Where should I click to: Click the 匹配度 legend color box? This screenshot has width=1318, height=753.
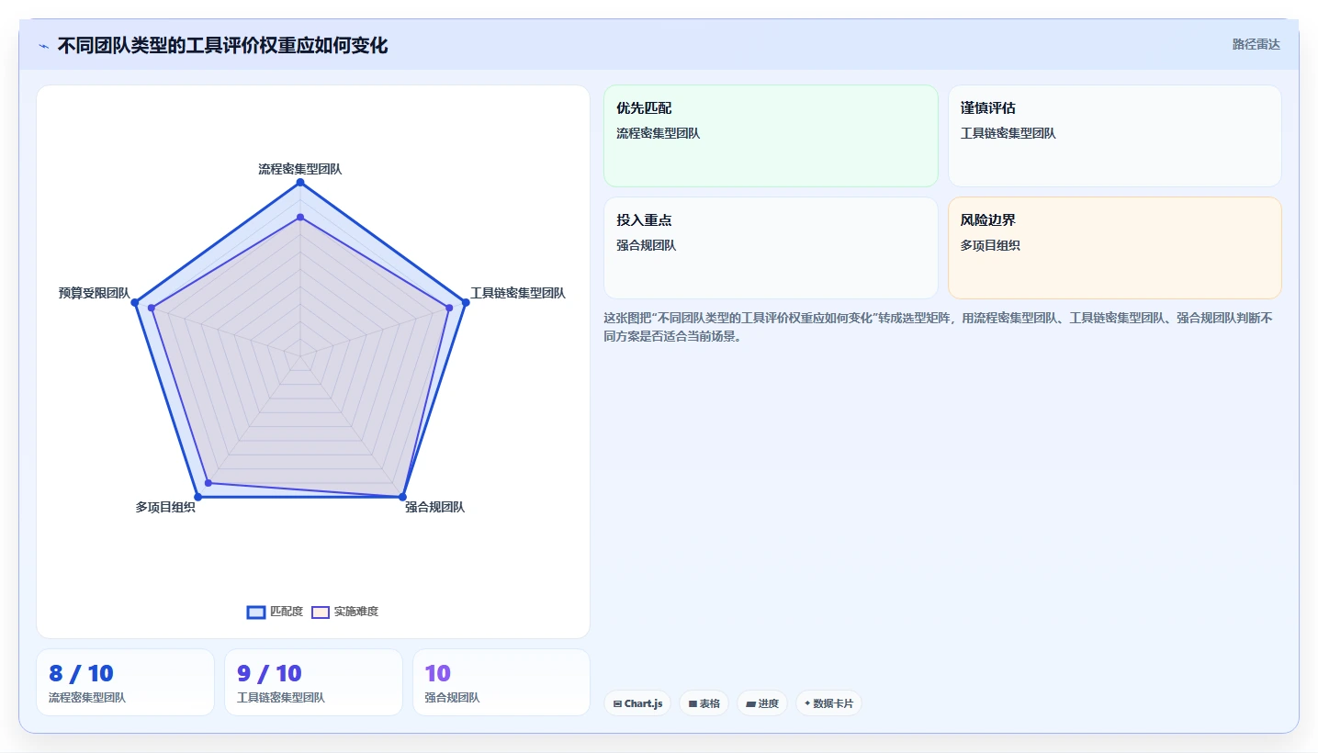[x=256, y=612]
